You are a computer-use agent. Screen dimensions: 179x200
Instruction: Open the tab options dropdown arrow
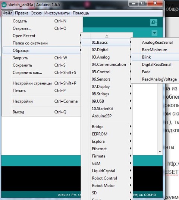point(154,33)
